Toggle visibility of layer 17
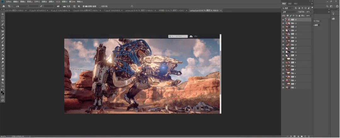 283,30
